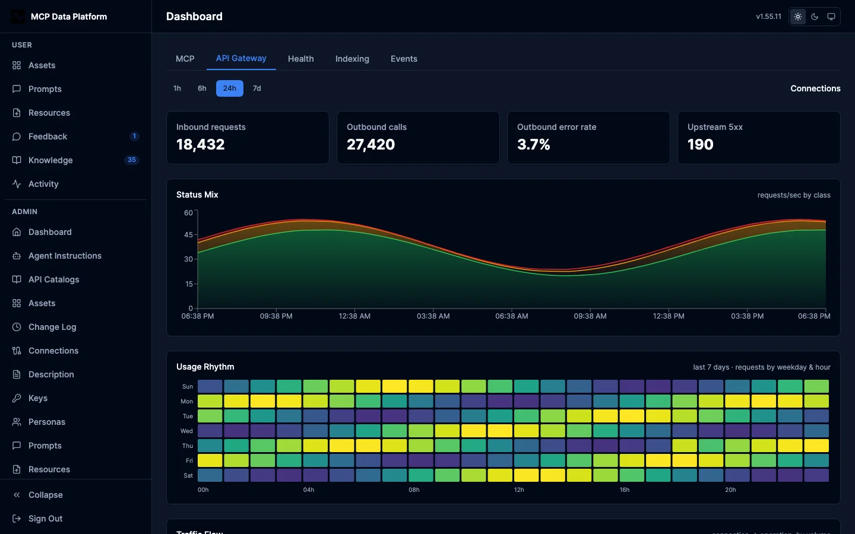Viewport: 855px width, 534px height.
Task: Select the 24h time range
Action: pyautogui.click(x=230, y=88)
